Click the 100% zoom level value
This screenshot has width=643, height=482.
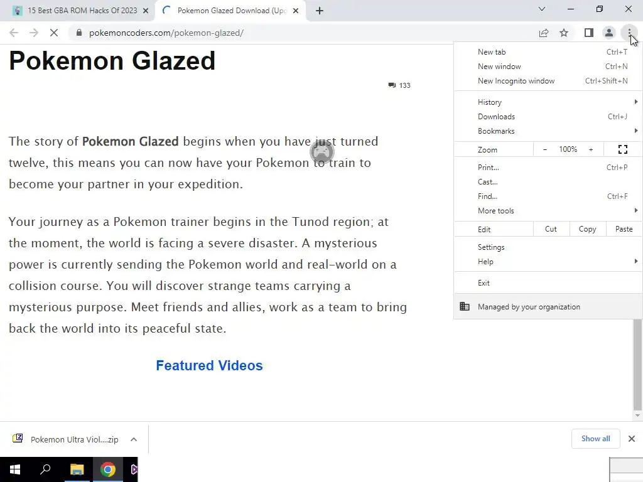point(568,149)
